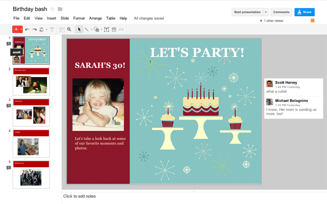Click the blue Share button

pyautogui.click(x=305, y=12)
